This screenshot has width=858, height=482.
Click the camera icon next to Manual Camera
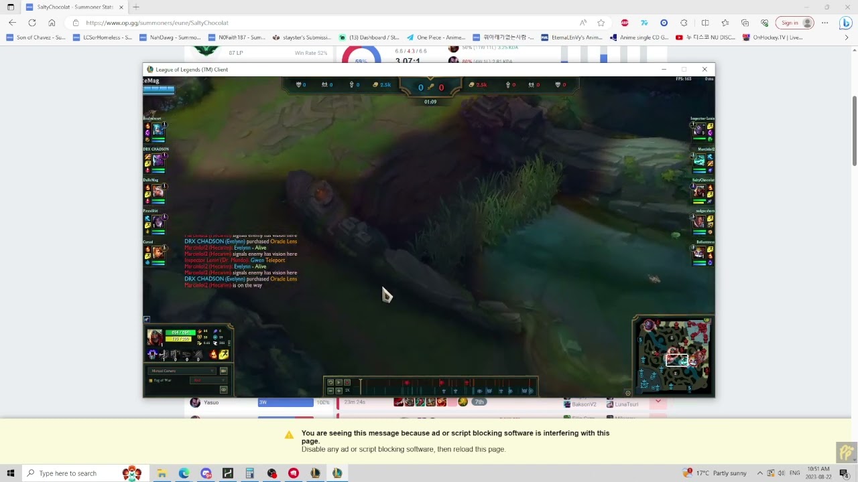click(x=224, y=371)
